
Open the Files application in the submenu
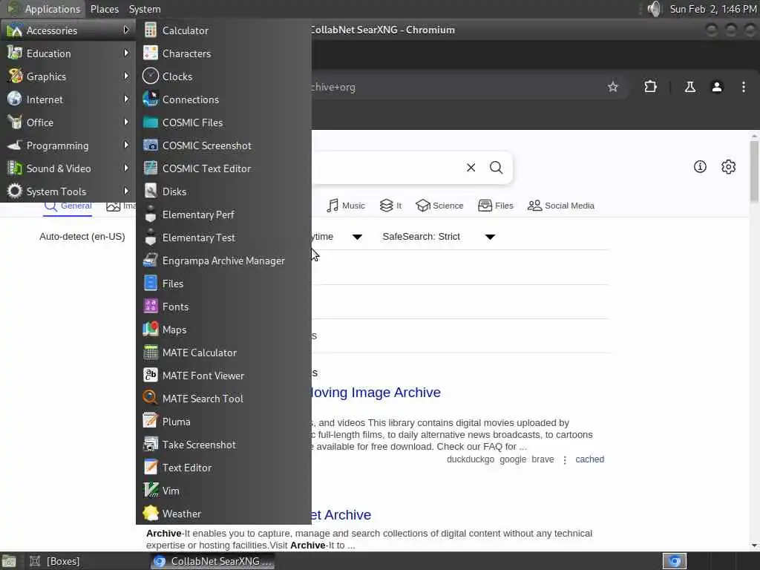pos(223,284)
